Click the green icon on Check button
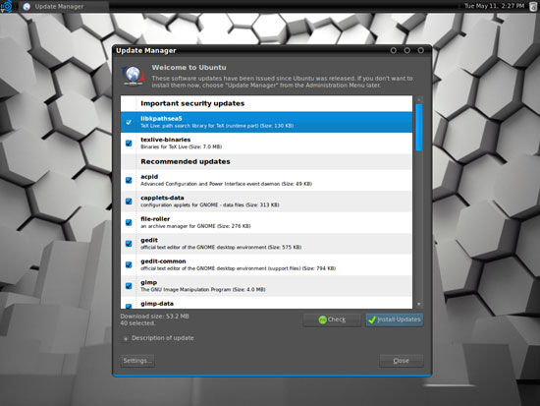Screen dimensions: 540x406 click(322, 319)
